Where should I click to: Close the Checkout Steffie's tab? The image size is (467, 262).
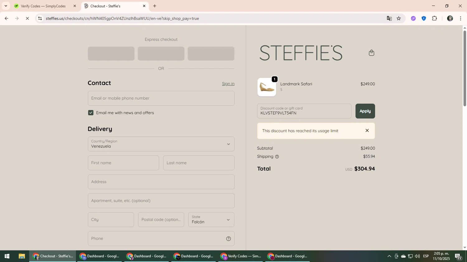pos(144,6)
